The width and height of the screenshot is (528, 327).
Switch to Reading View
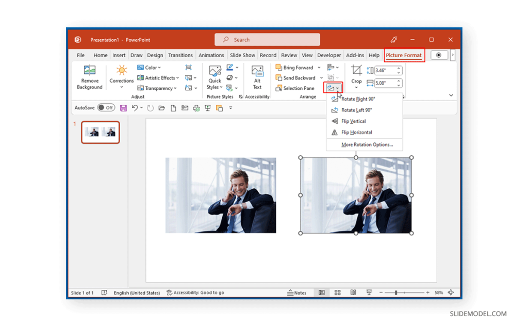(353, 292)
